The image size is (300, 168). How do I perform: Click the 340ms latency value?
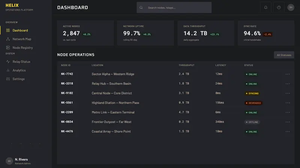tap(220, 122)
